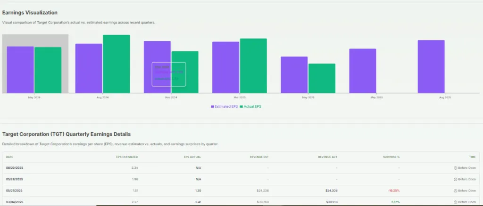The width and height of the screenshot is (483, 206).
Task: Select the purple Estimated bar for Nov 2024
Action: 157,52
